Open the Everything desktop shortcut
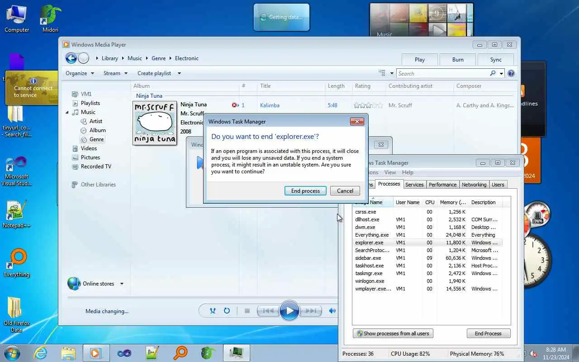 pos(17,263)
